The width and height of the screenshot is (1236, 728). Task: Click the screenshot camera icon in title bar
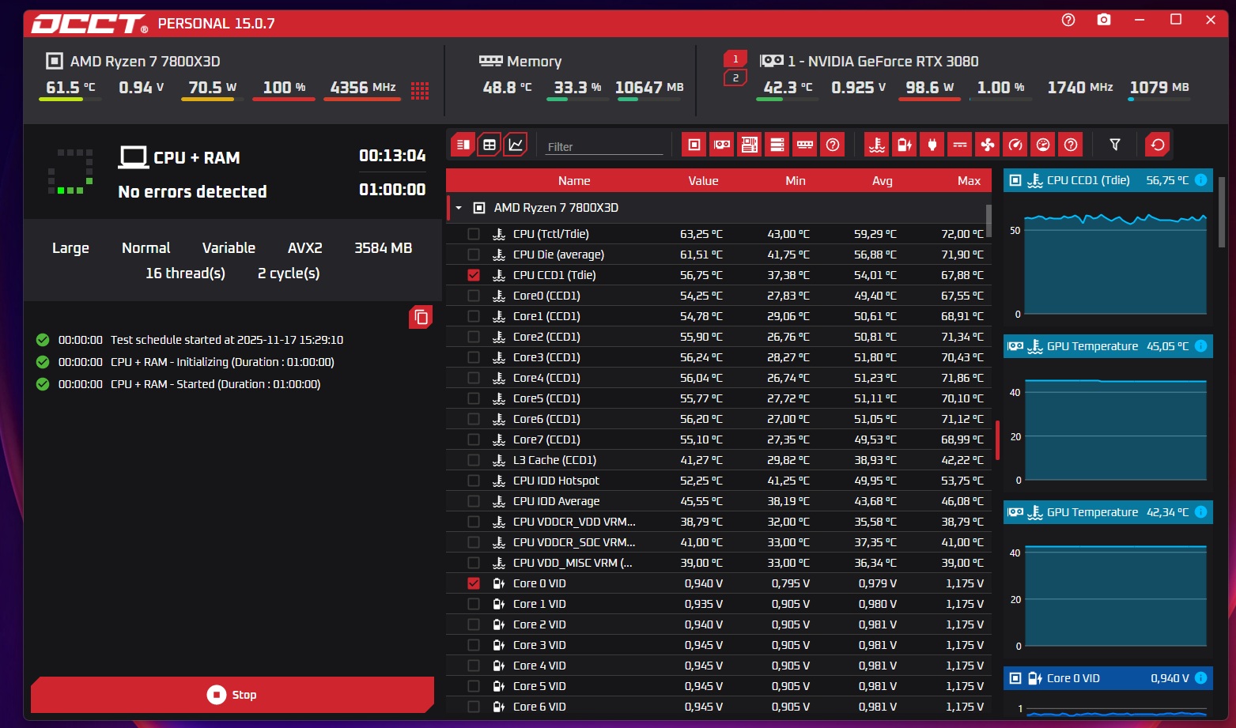coord(1104,20)
